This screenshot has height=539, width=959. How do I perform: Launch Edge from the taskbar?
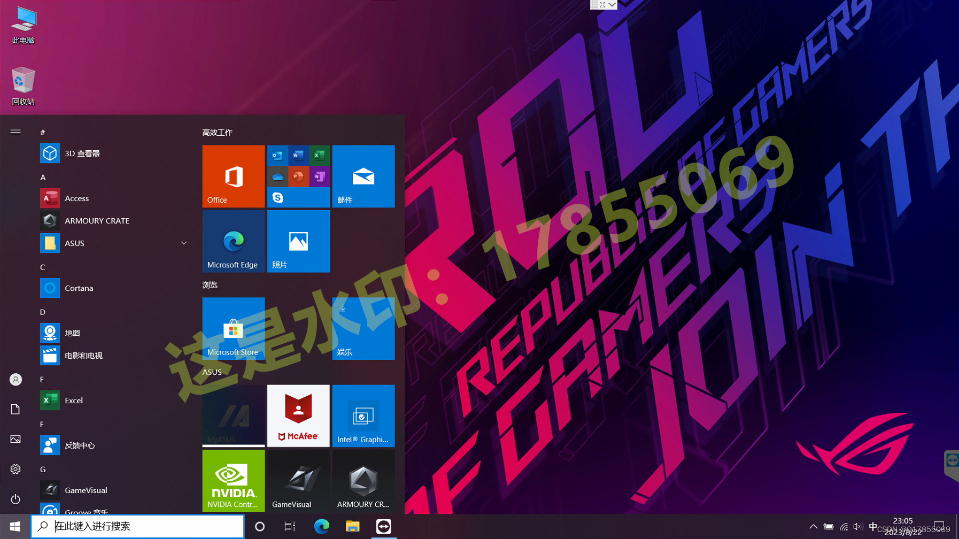coord(321,527)
